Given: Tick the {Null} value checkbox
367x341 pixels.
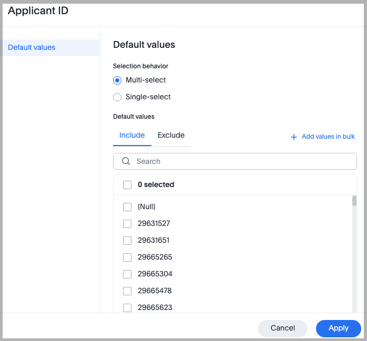Looking at the screenshot, I should coord(127,207).
